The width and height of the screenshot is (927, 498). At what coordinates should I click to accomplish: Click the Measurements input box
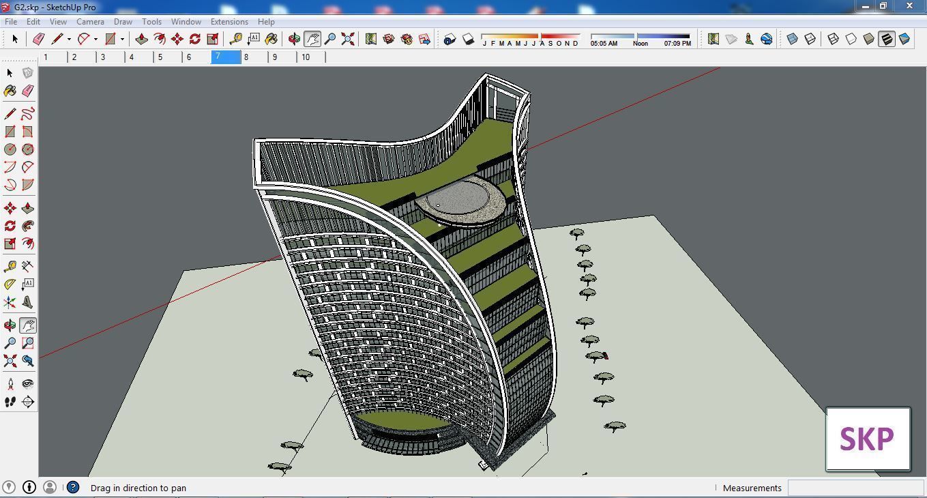click(855, 488)
